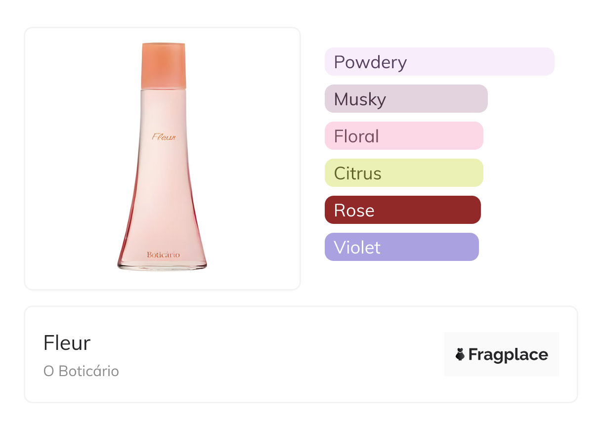Select the Powdery accord bar
This screenshot has width=602, height=427.
click(439, 62)
